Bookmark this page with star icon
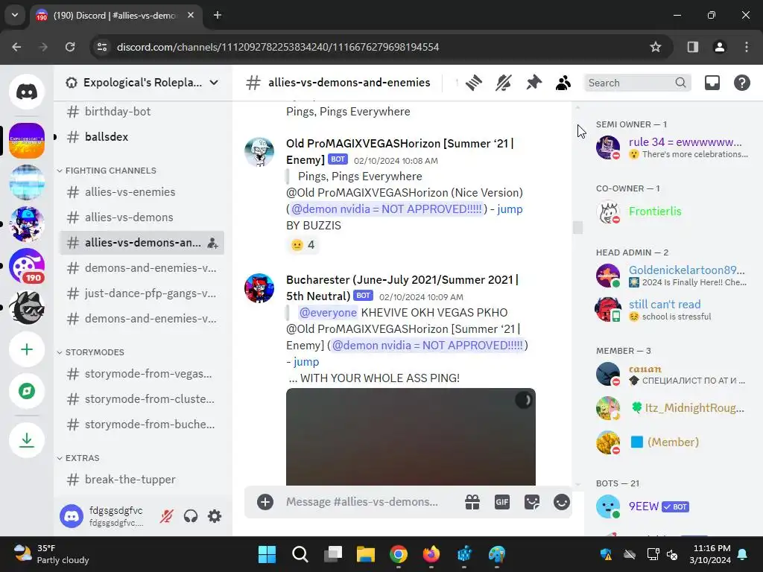The height and width of the screenshot is (572, 763). click(656, 47)
